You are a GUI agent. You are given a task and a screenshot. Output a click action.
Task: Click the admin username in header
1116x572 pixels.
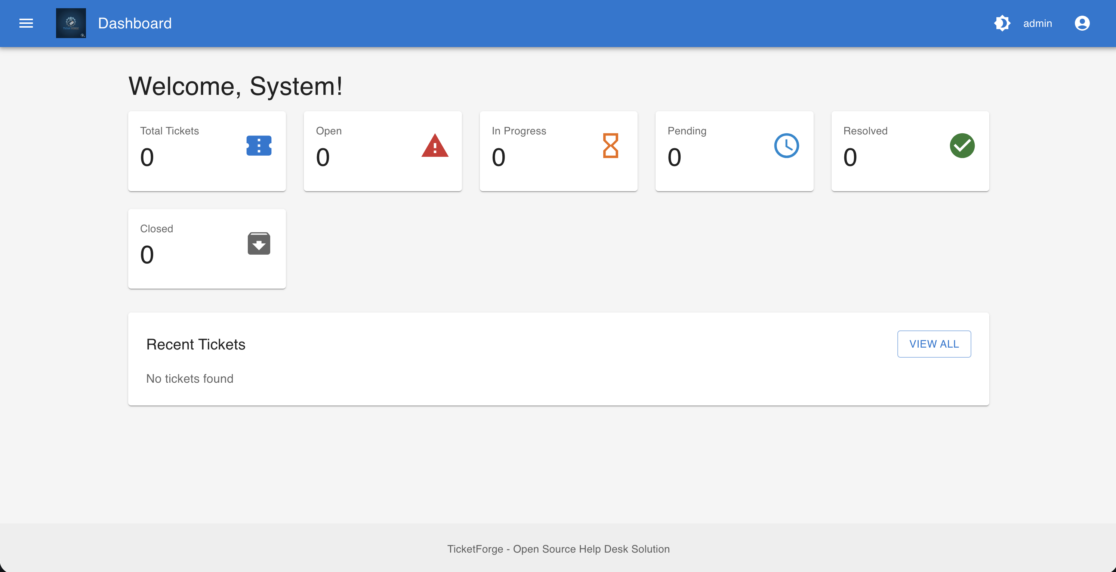point(1037,24)
